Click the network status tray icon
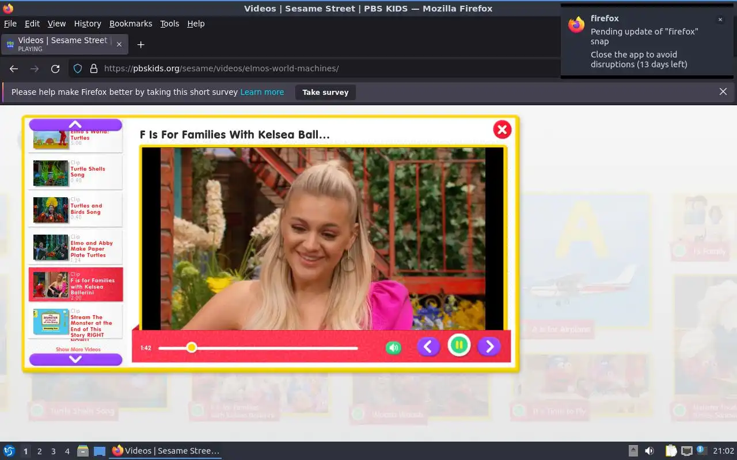Image resolution: width=737 pixels, height=460 pixels. tap(686, 451)
